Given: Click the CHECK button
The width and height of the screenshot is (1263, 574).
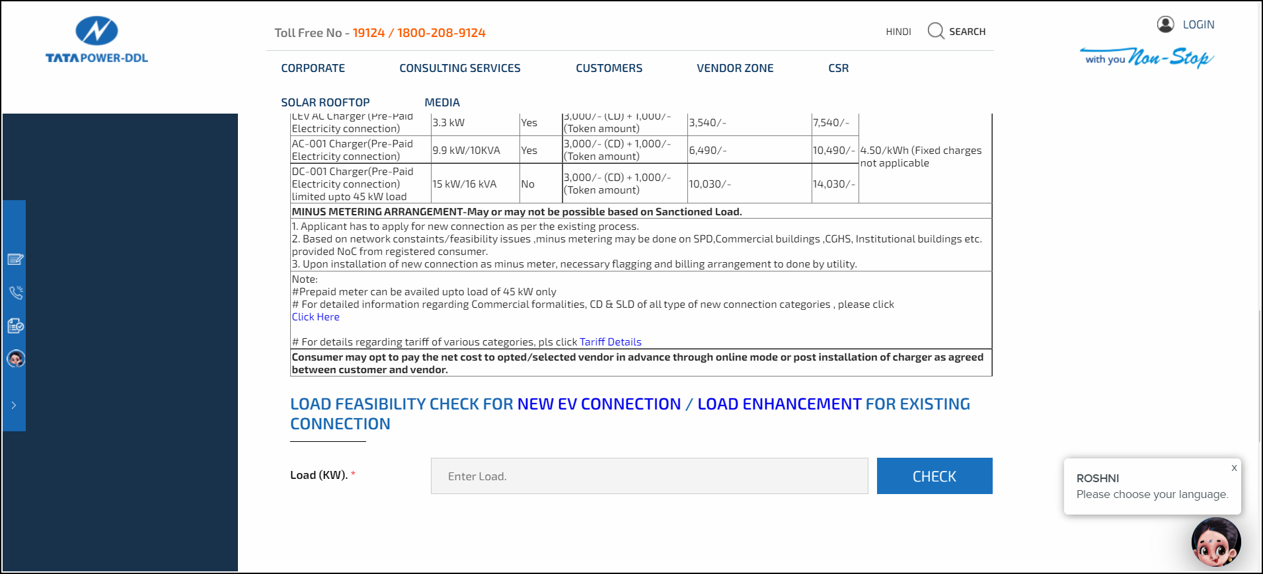Looking at the screenshot, I should coord(935,476).
